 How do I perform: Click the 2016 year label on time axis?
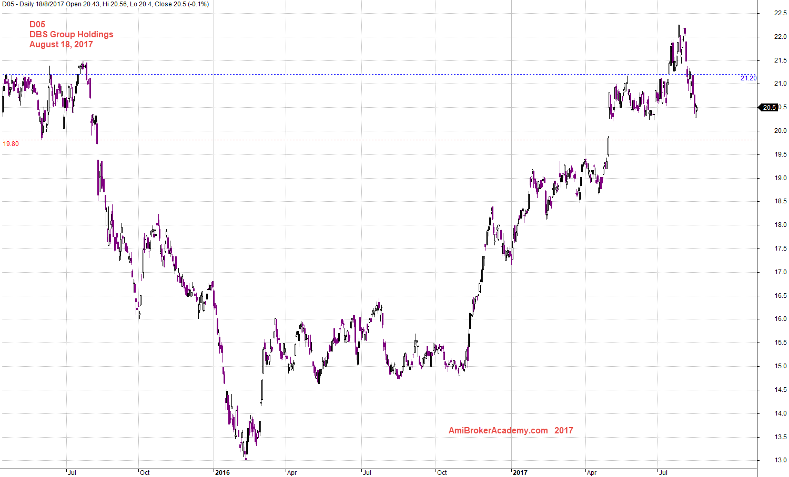tap(222, 473)
